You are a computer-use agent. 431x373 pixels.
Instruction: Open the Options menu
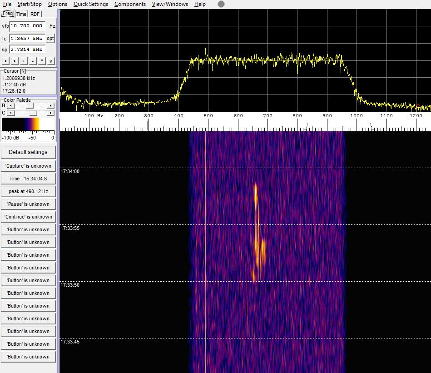[57, 4]
